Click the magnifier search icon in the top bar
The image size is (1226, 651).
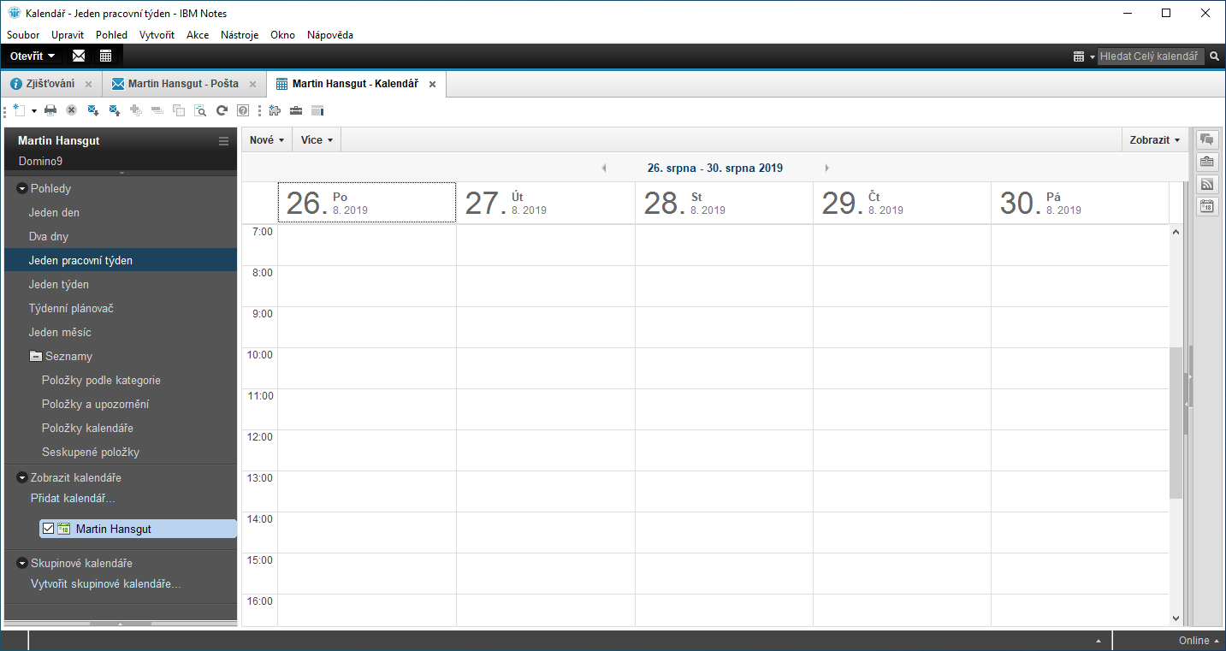coord(1214,56)
